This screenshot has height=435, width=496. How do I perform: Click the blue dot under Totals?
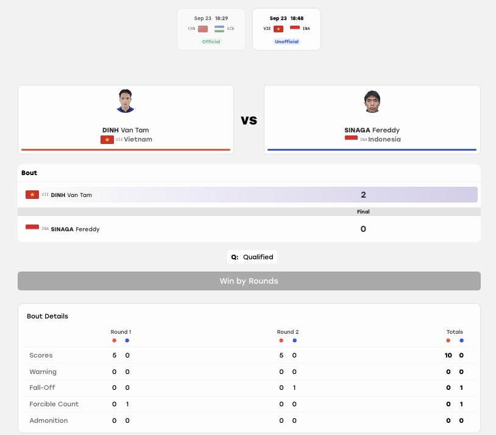[x=461, y=340]
